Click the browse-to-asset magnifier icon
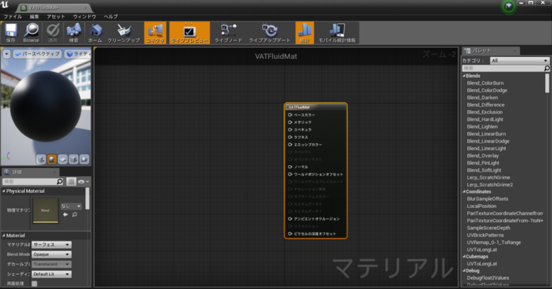Viewport: 552px width, 289px height. coord(75,215)
